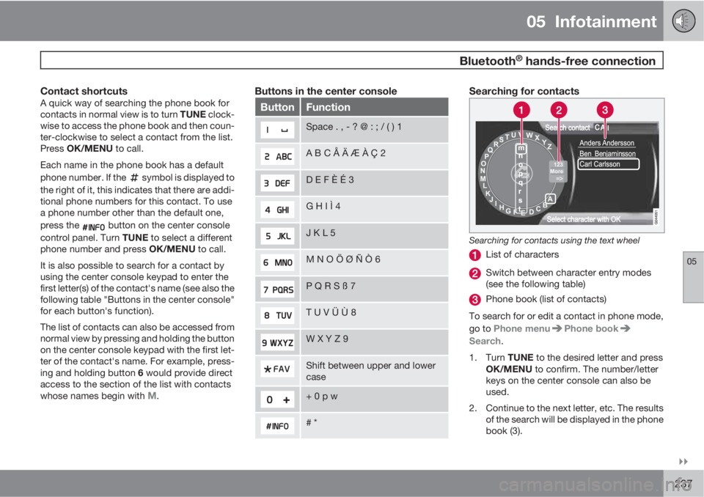Image resolution: width=704 pixels, height=497 pixels.
Task: Click the 'Search contact' label in the display
Action: pyautogui.click(x=567, y=128)
